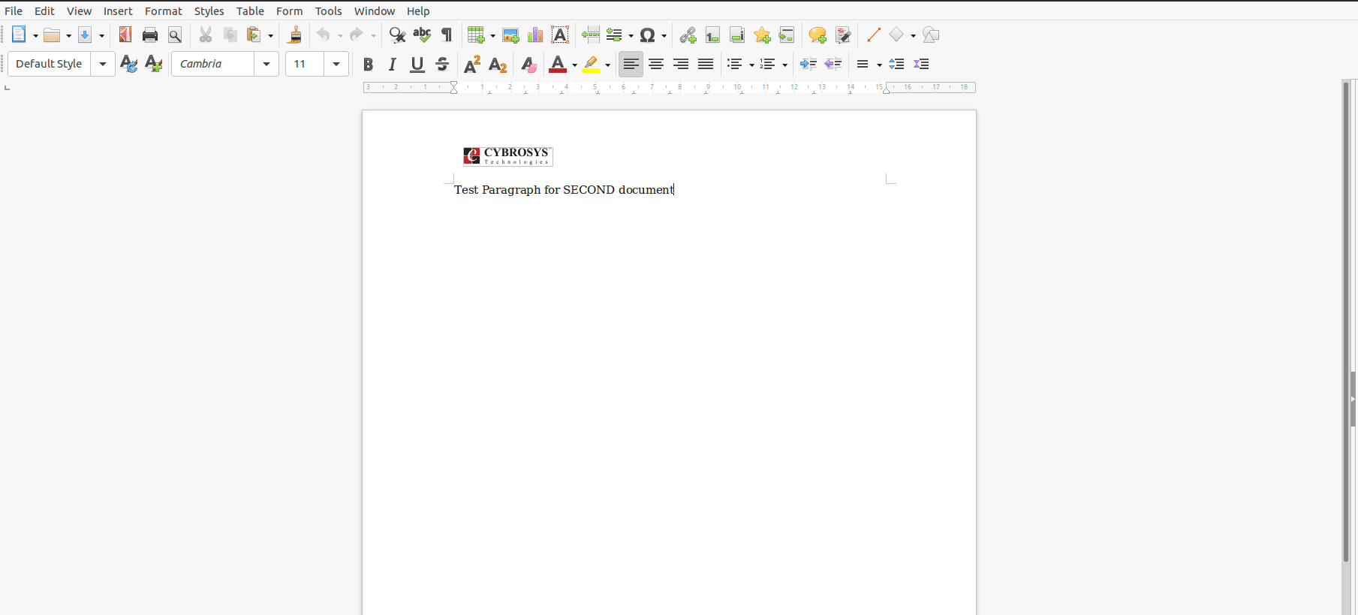Open the font size dropdown arrow

pyautogui.click(x=336, y=64)
